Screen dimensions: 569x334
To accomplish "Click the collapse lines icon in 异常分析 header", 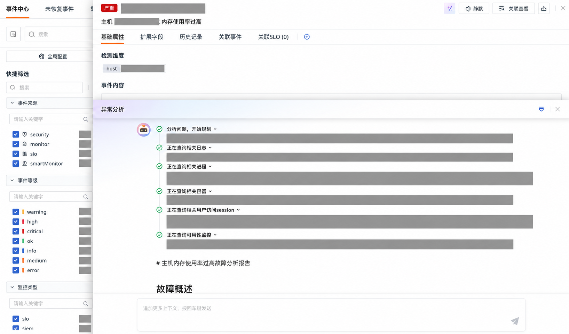I will [x=541, y=109].
